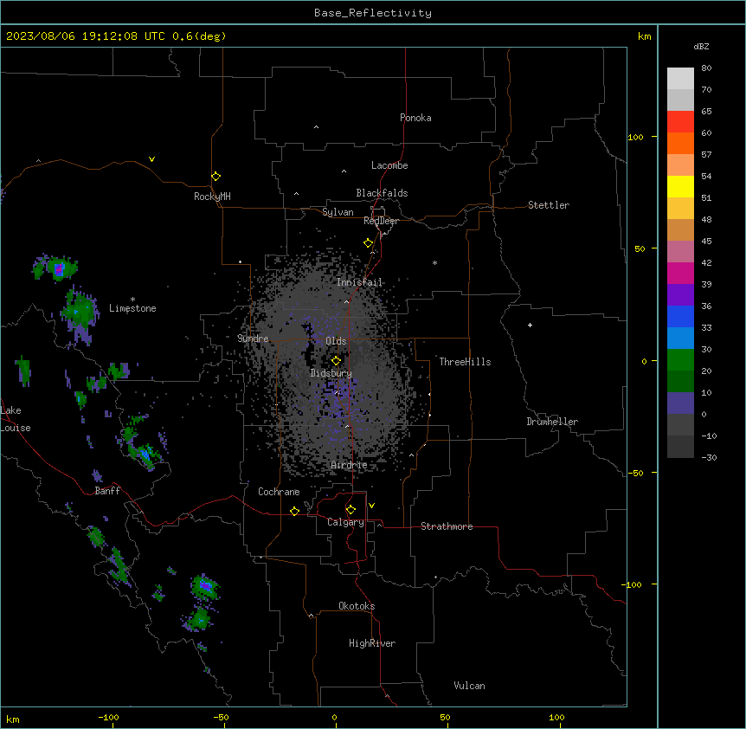Click the storm cell in the southwest near -50 km
This screenshot has width=746, height=729.
pos(205,586)
